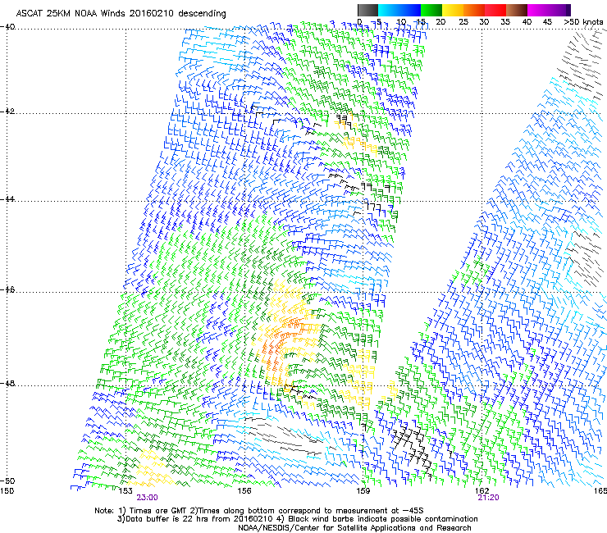607x533 pixels.
Task: Click the 162 longitude axis label
Action: tap(481, 491)
